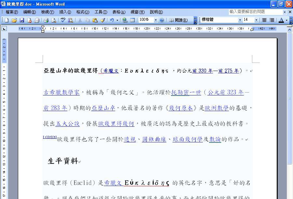Expand Standard toolbar options overflow
The height and width of the screenshot is (199, 293).
click(195, 20)
